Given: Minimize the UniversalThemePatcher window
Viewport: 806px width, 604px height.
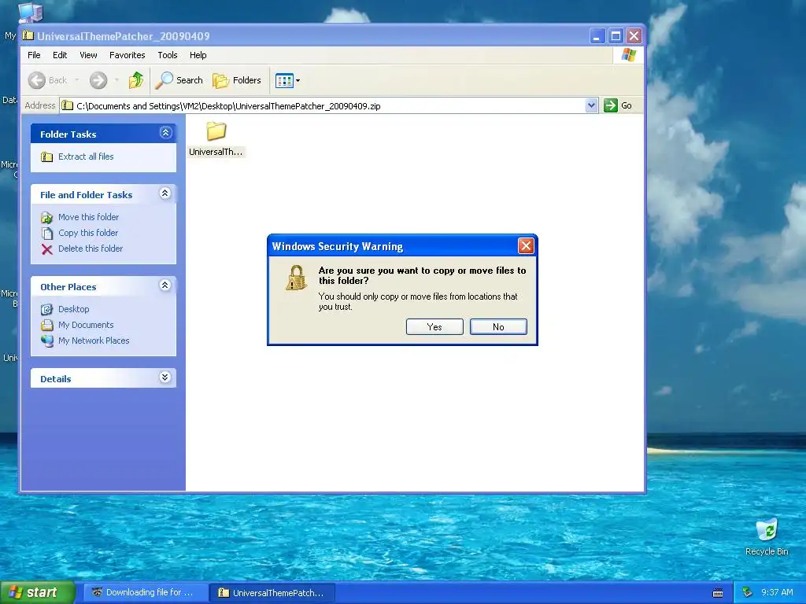Looking at the screenshot, I should click(x=597, y=36).
